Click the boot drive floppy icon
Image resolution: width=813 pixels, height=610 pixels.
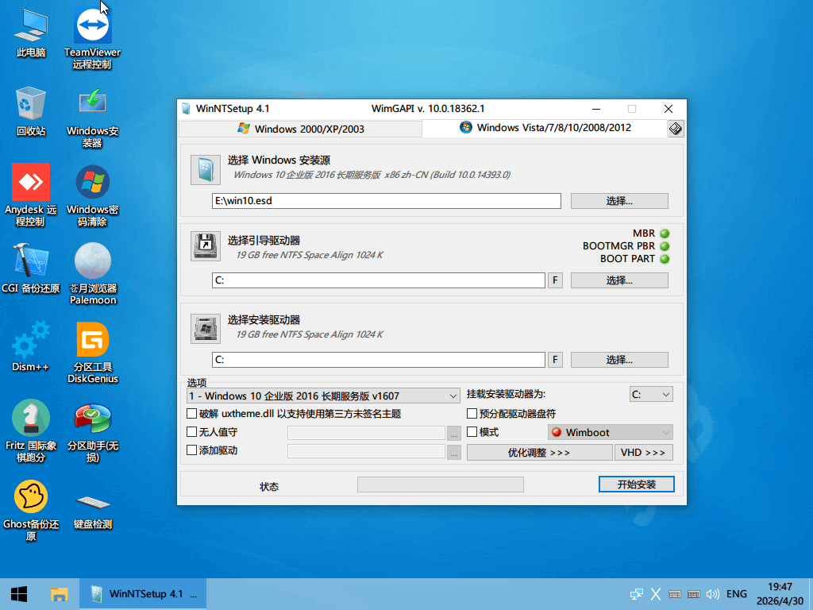click(206, 246)
